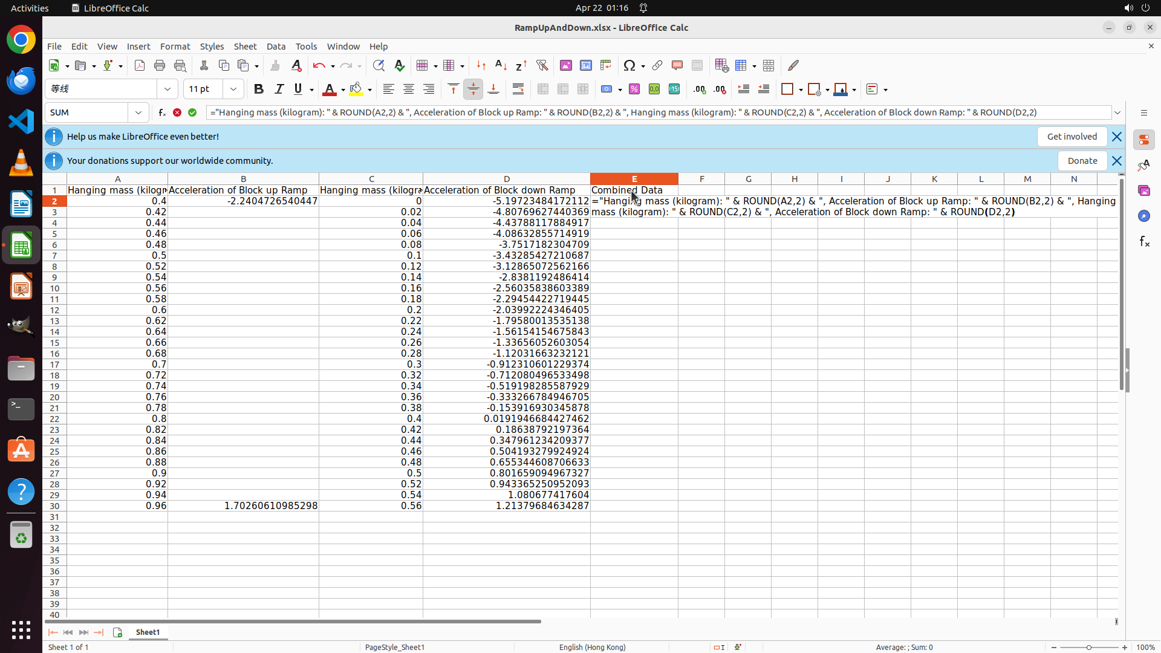This screenshot has width=1161, height=653.
Task: Open the Sheet menu
Action: (245, 47)
